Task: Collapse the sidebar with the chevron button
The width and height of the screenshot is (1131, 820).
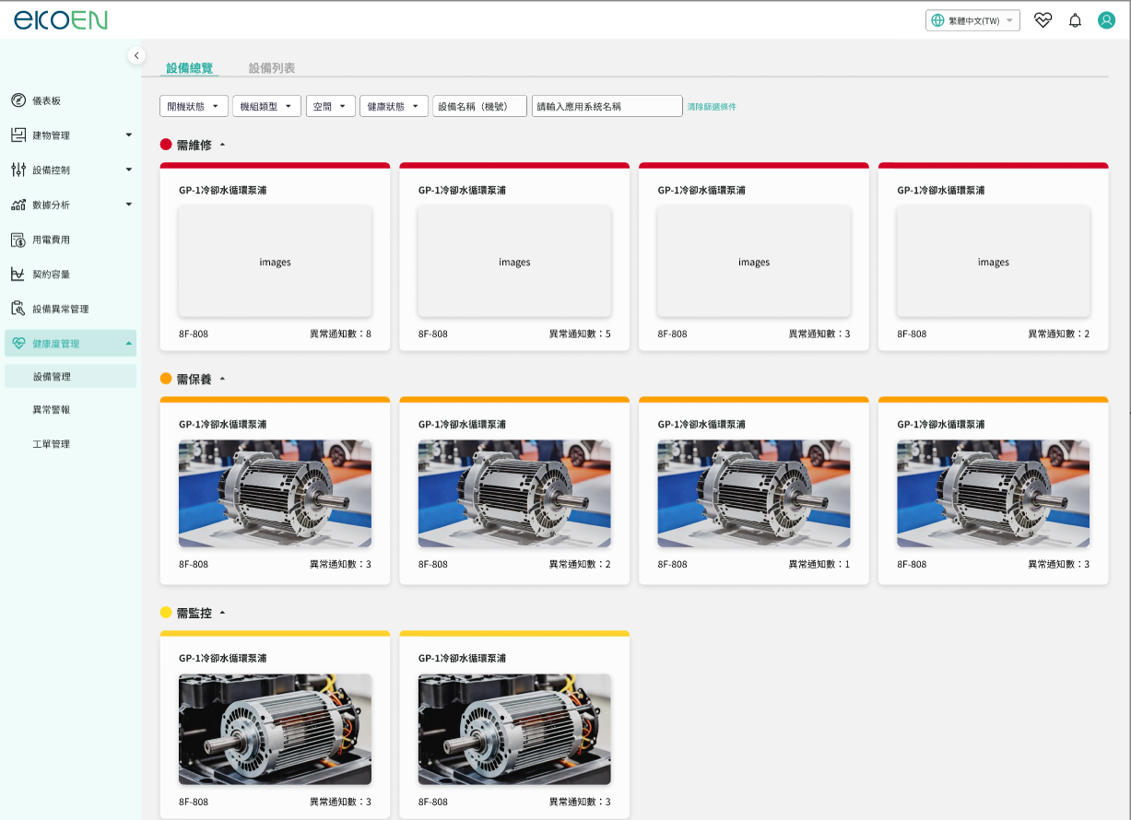Action: pyautogui.click(x=136, y=55)
